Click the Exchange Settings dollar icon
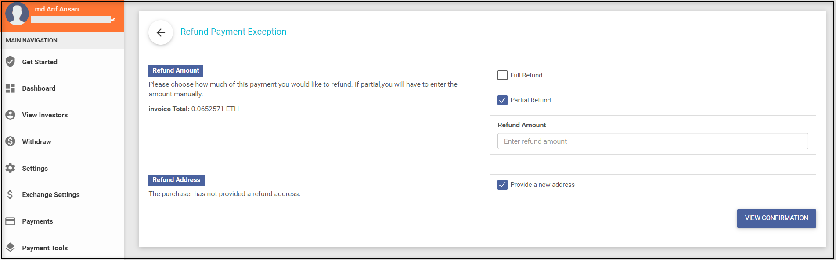The width and height of the screenshot is (836, 260). point(11,194)
